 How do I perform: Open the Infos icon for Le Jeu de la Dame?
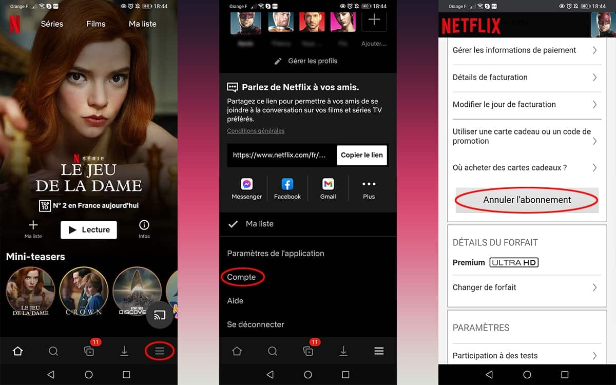click(x=144, y=226)
